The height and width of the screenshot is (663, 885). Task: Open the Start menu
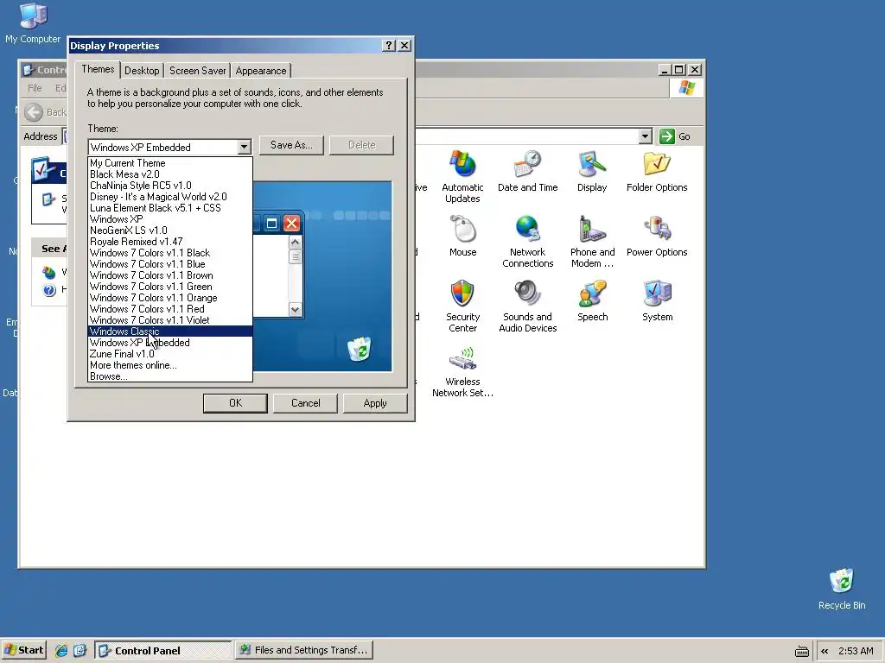tap(23, 650)
